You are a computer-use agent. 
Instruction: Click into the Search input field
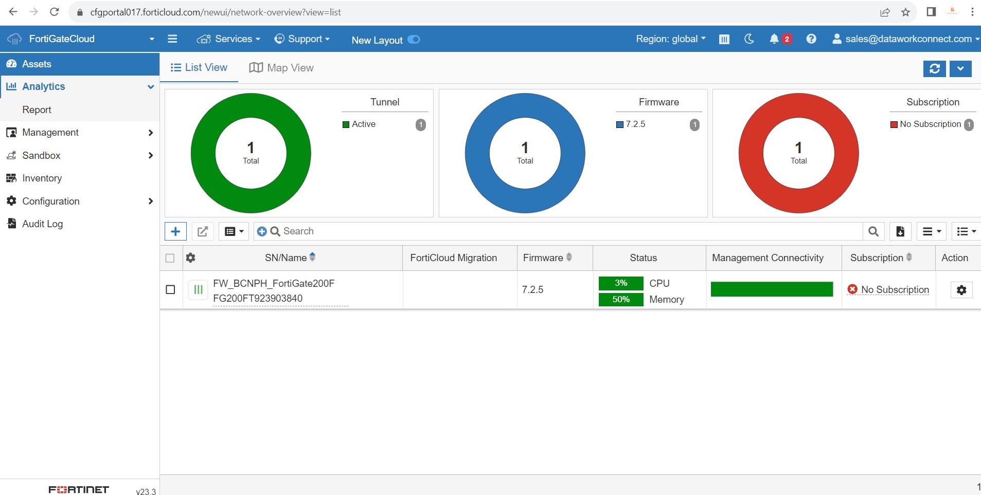566,231
